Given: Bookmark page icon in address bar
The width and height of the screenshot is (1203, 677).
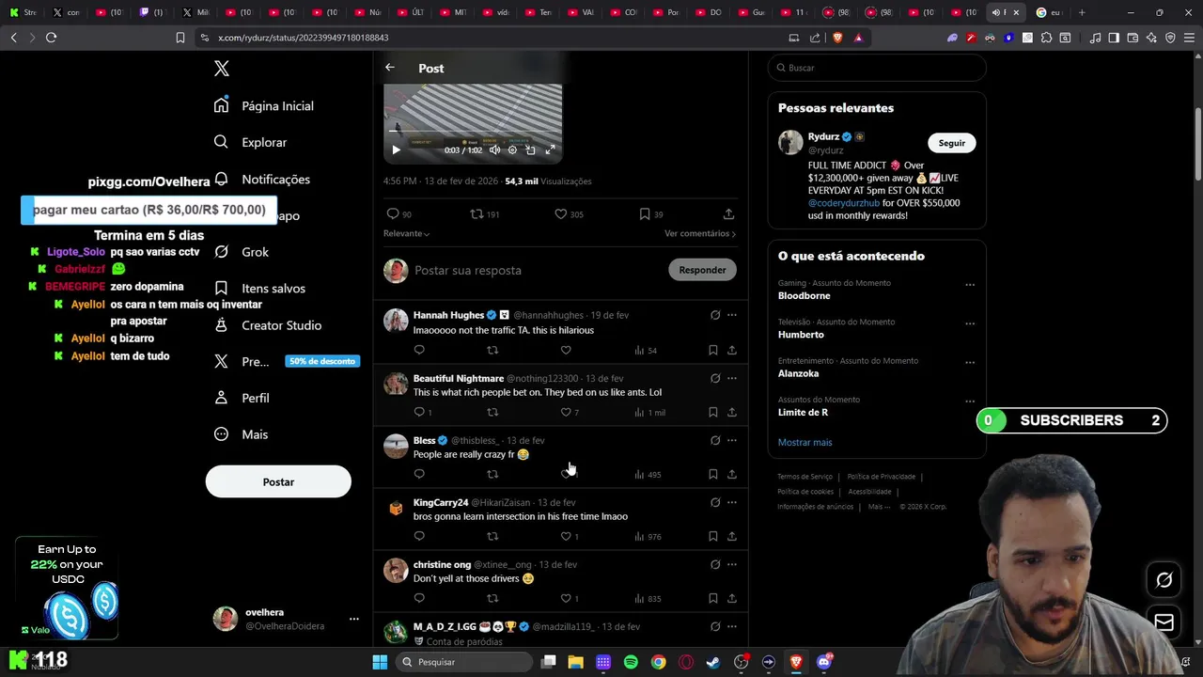Looking at the screenshot, I should [180, 38].
